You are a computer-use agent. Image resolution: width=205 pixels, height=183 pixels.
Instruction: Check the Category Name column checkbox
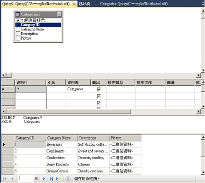tap(18, 30)
